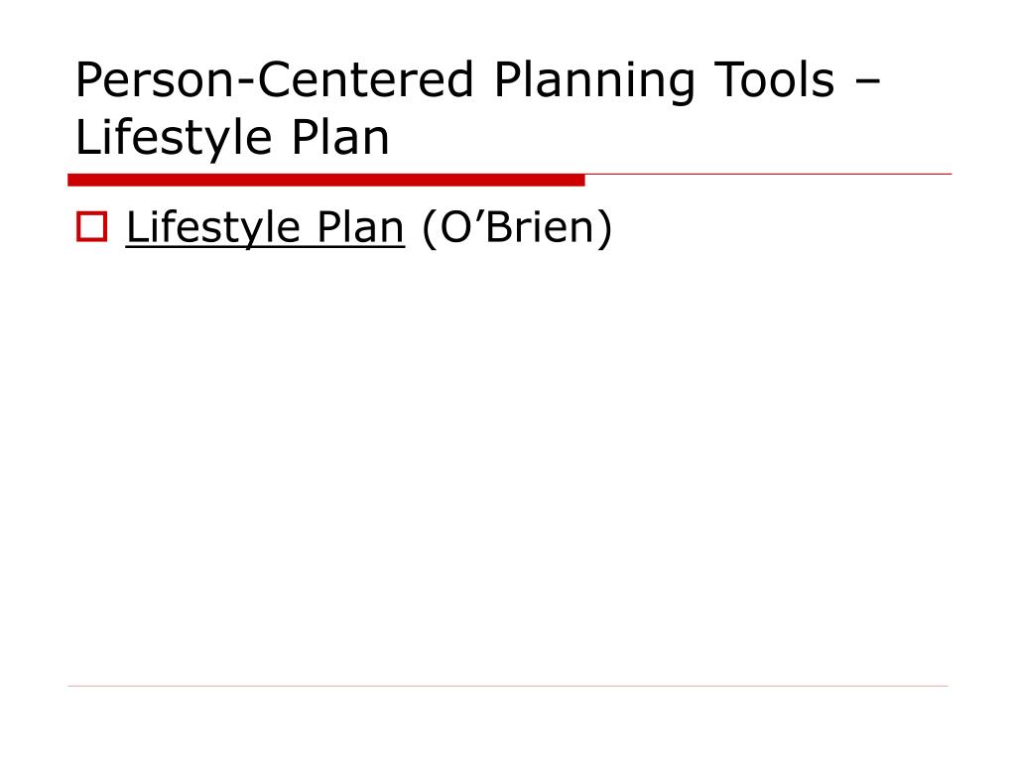Select the (O'Brien) text
Image resolution: width=1016 pixels, height=762 pixels.
tap(516, 227)
